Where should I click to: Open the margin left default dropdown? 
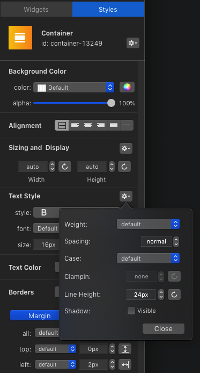(56, 364)
